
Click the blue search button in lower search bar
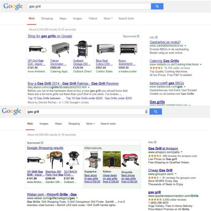(x=155, y=111)
